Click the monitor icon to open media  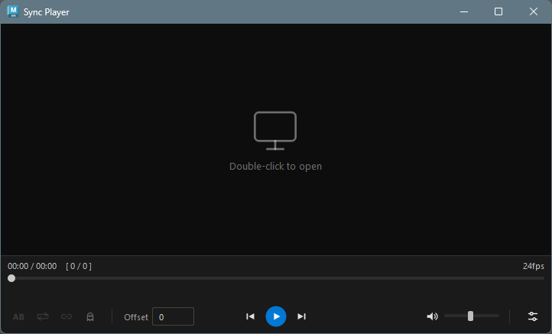click(275, 131)
